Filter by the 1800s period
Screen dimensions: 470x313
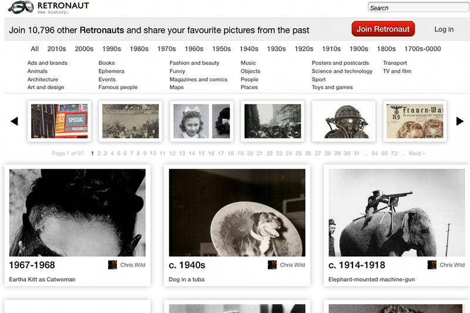(x=387, y=49)
